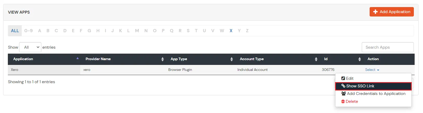
Task: Click the xero provider name cell
Action: tap(123, 70)
